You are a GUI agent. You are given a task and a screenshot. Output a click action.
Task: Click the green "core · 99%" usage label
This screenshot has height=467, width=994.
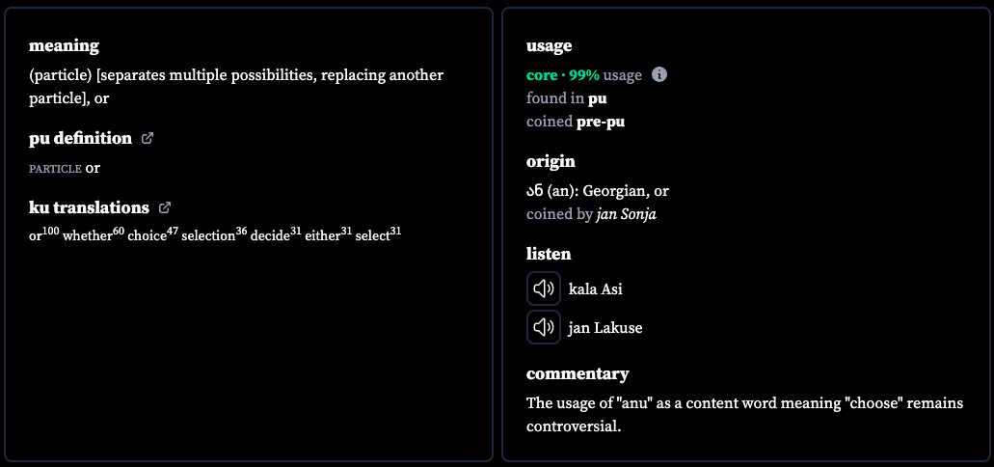click(563, 75)
